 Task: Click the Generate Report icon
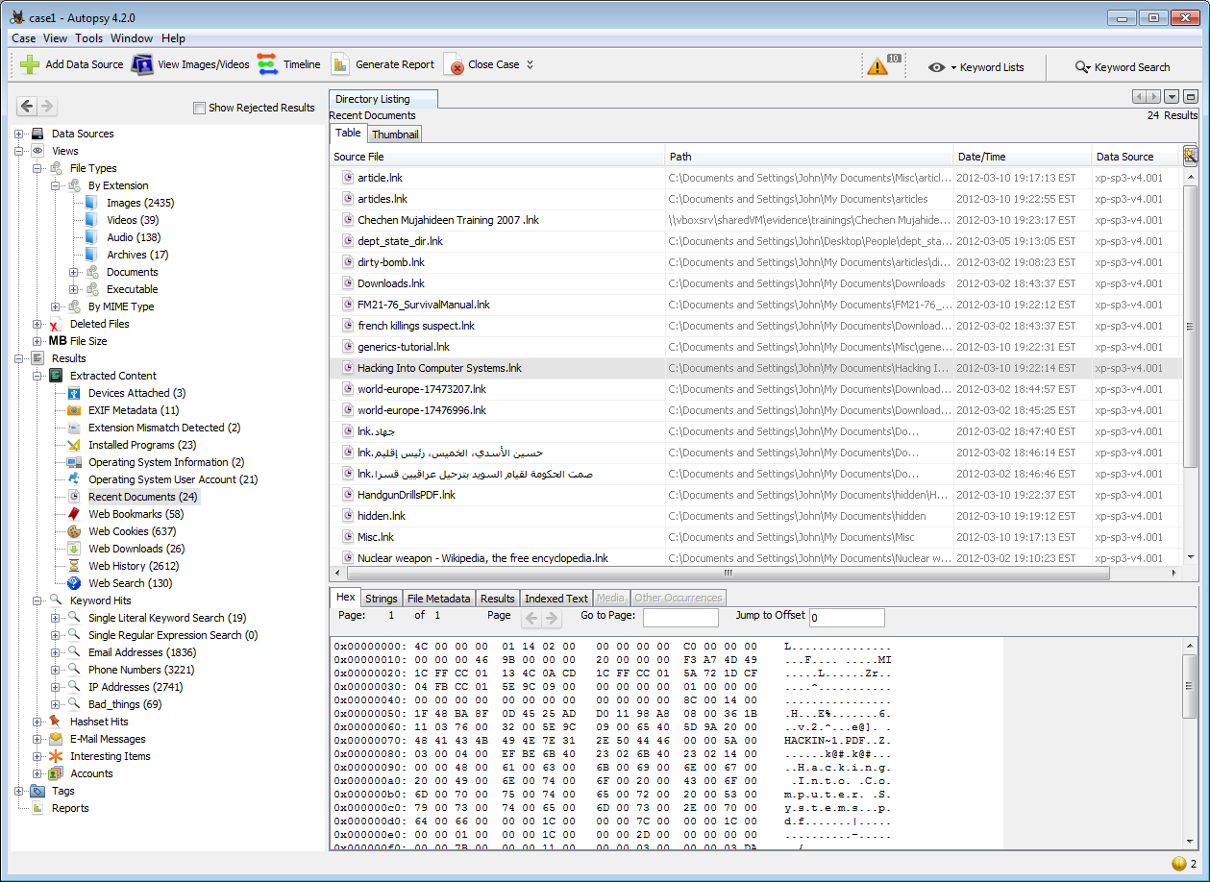tap(341, 65)
